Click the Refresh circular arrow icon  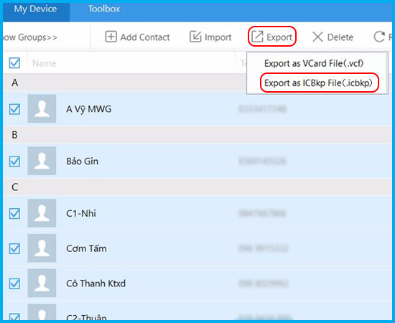pyautogui.click(x=379, y=37)
